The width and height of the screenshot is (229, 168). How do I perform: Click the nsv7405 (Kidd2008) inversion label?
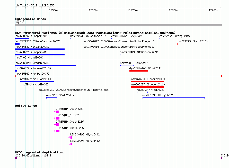[x=29, y=57]
